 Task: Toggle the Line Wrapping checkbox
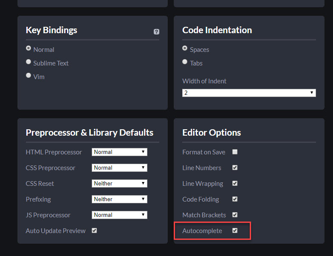pyautogui.click(x=235, y=183)
